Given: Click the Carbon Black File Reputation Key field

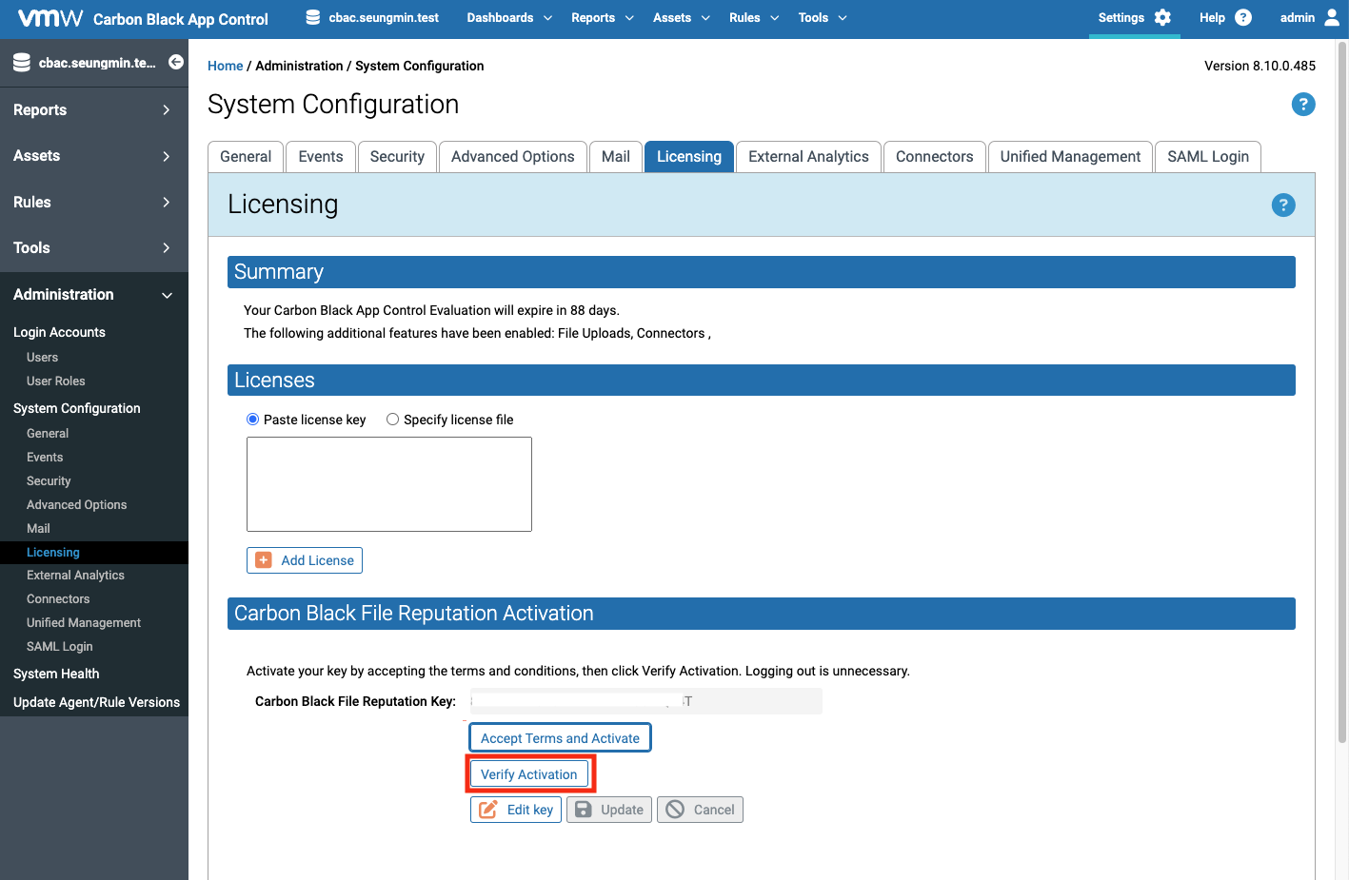Looking at the screenshot, I should pos(646,701).
